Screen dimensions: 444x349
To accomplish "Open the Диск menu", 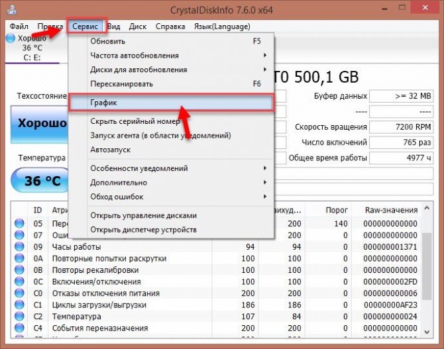I will [138, 26].
